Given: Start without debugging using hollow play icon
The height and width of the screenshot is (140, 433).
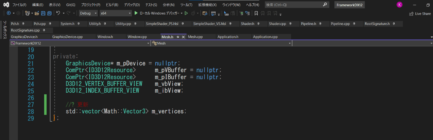Looking at the screenshot, I should (x=186, y=13).
